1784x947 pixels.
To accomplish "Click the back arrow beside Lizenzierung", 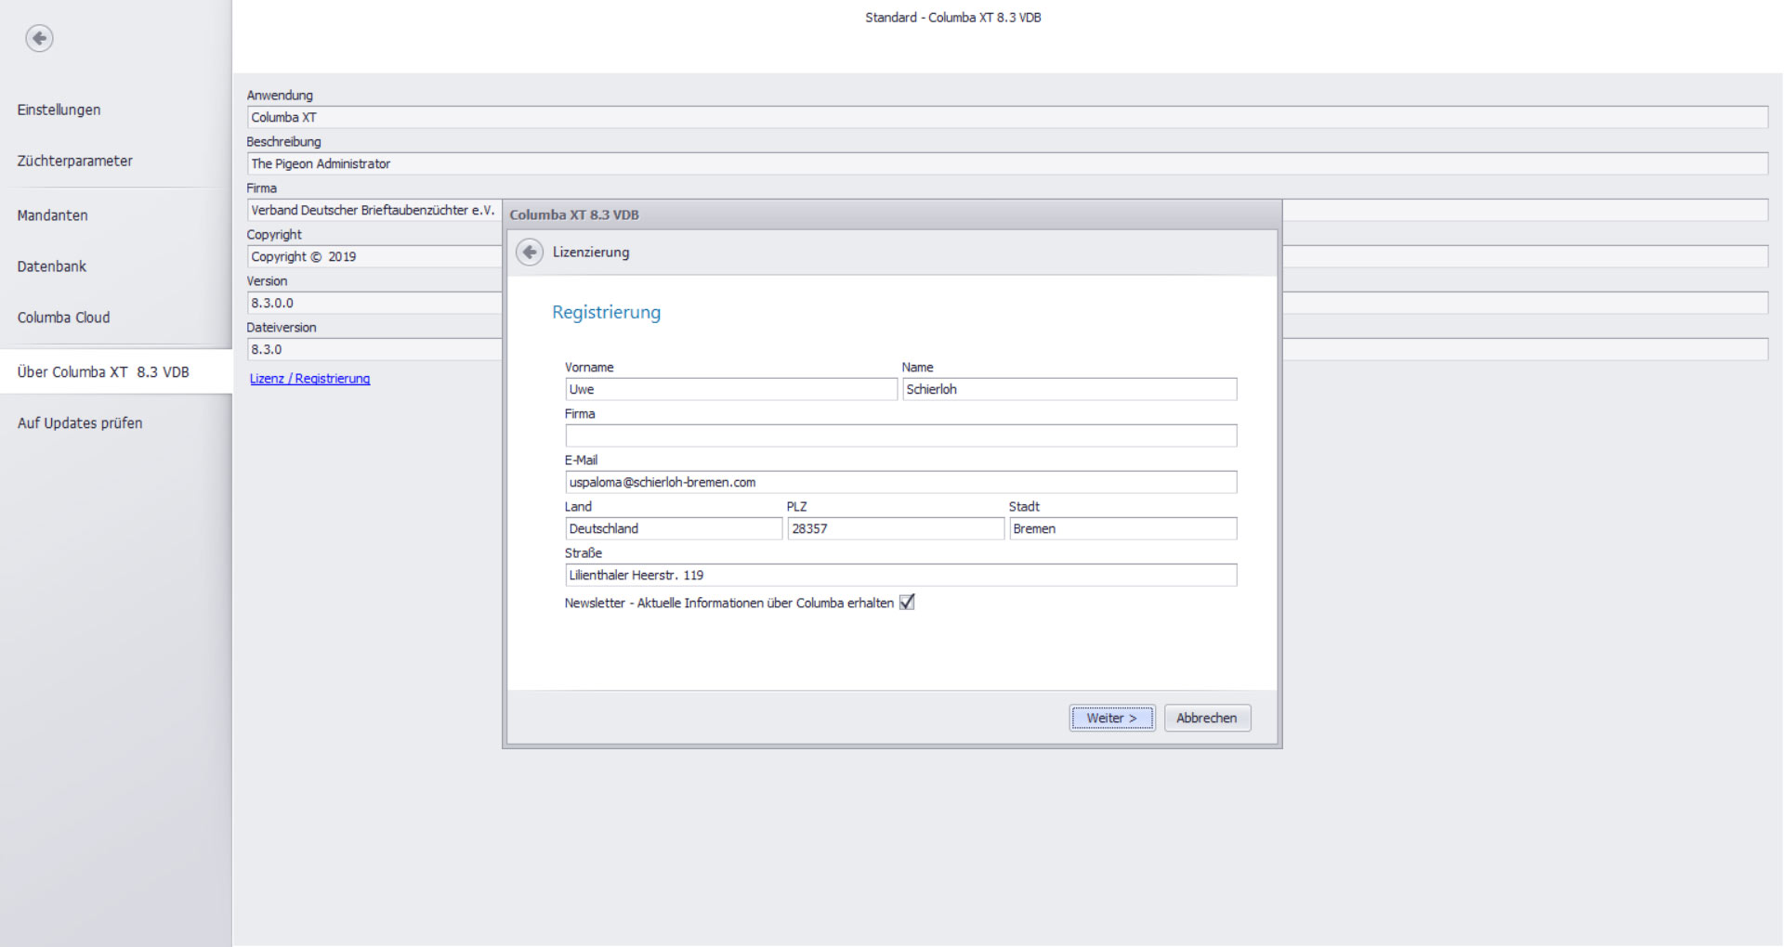I will tap(530, 253).
